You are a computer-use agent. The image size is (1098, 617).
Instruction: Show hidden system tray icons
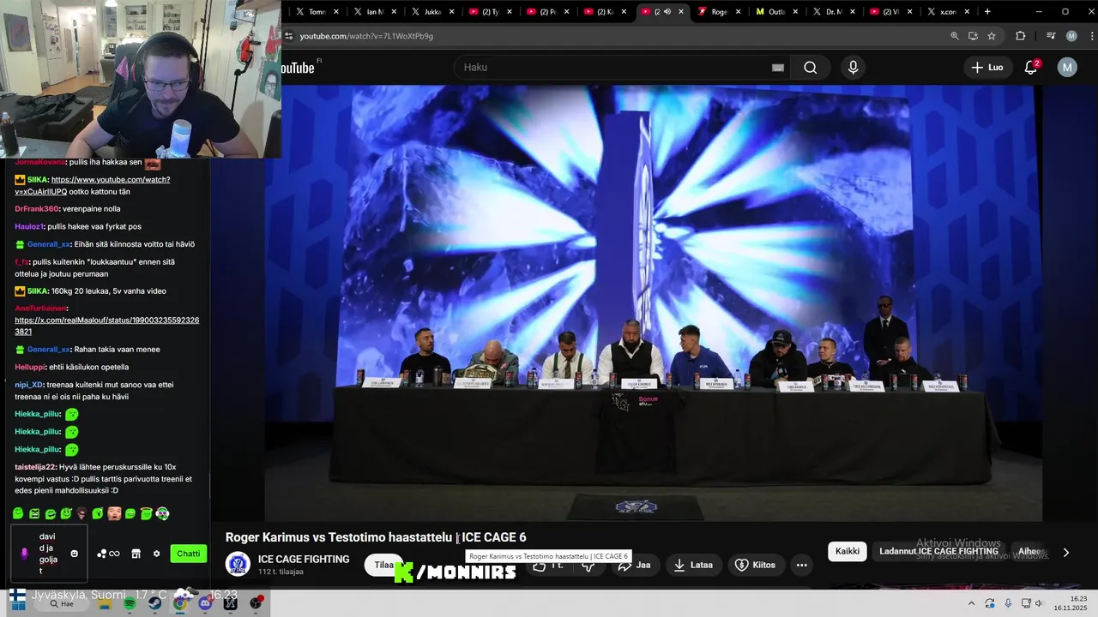tap(972, 603)
